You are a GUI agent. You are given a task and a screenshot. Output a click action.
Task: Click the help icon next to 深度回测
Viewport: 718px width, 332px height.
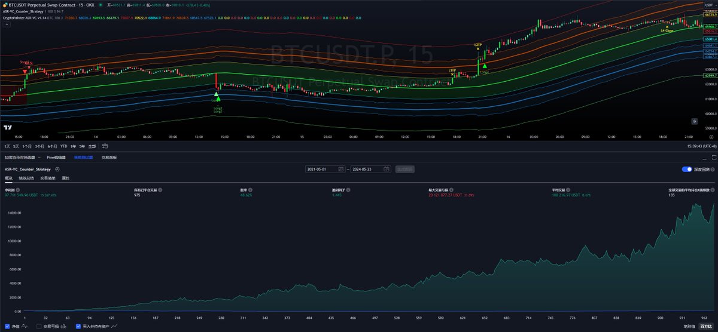[x=713, y=170]
